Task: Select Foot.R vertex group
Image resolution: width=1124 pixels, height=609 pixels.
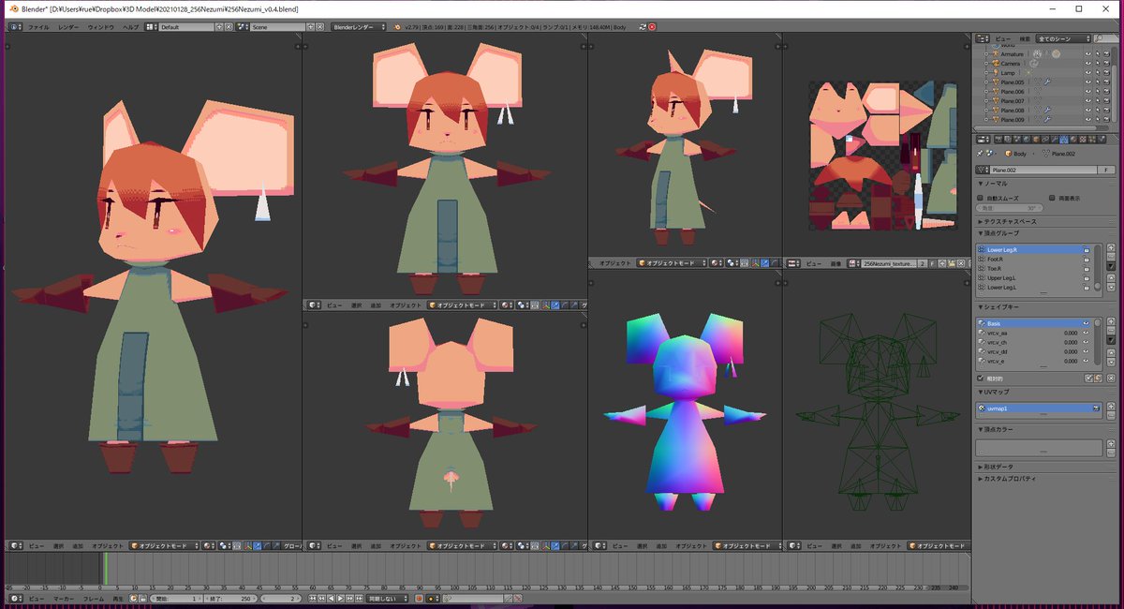Action: 1035,260
